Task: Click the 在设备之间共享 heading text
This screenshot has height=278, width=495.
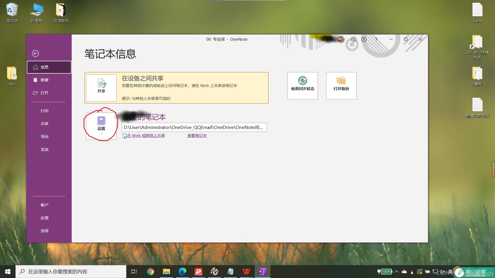Action: 143,78
